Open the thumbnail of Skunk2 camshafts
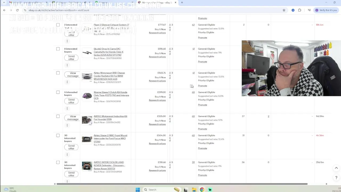Image resolution: width=341 pixels, height=192 pixels. 87,53
